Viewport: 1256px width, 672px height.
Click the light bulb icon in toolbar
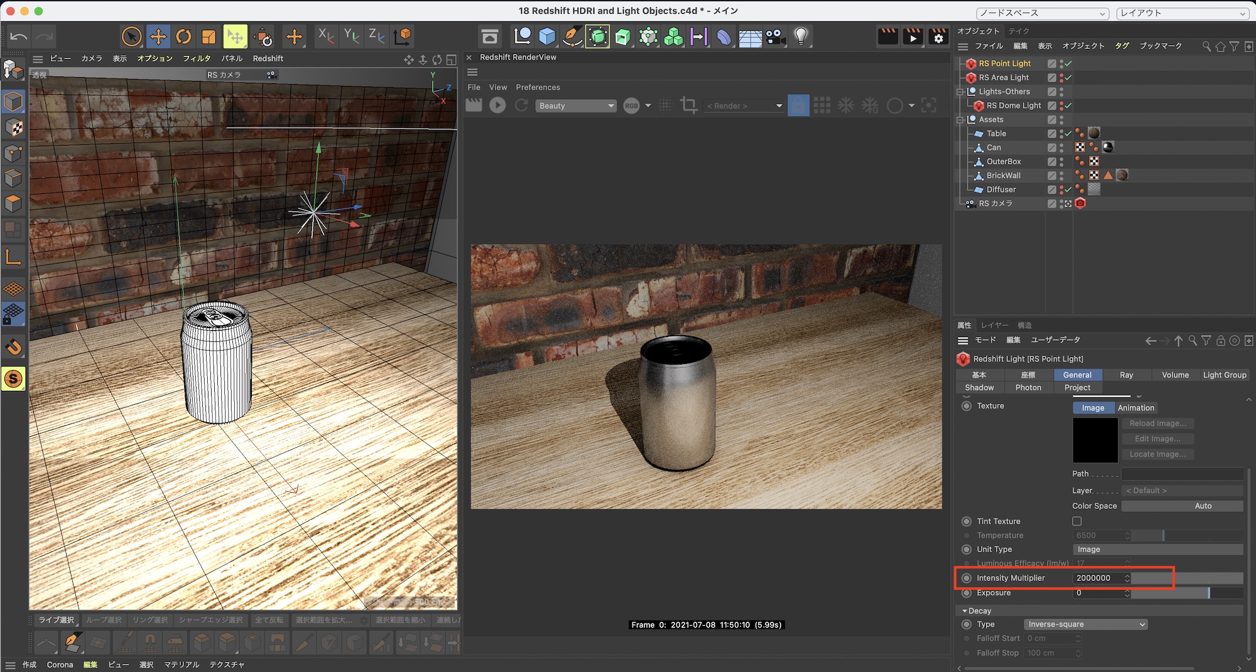(801, 37)
